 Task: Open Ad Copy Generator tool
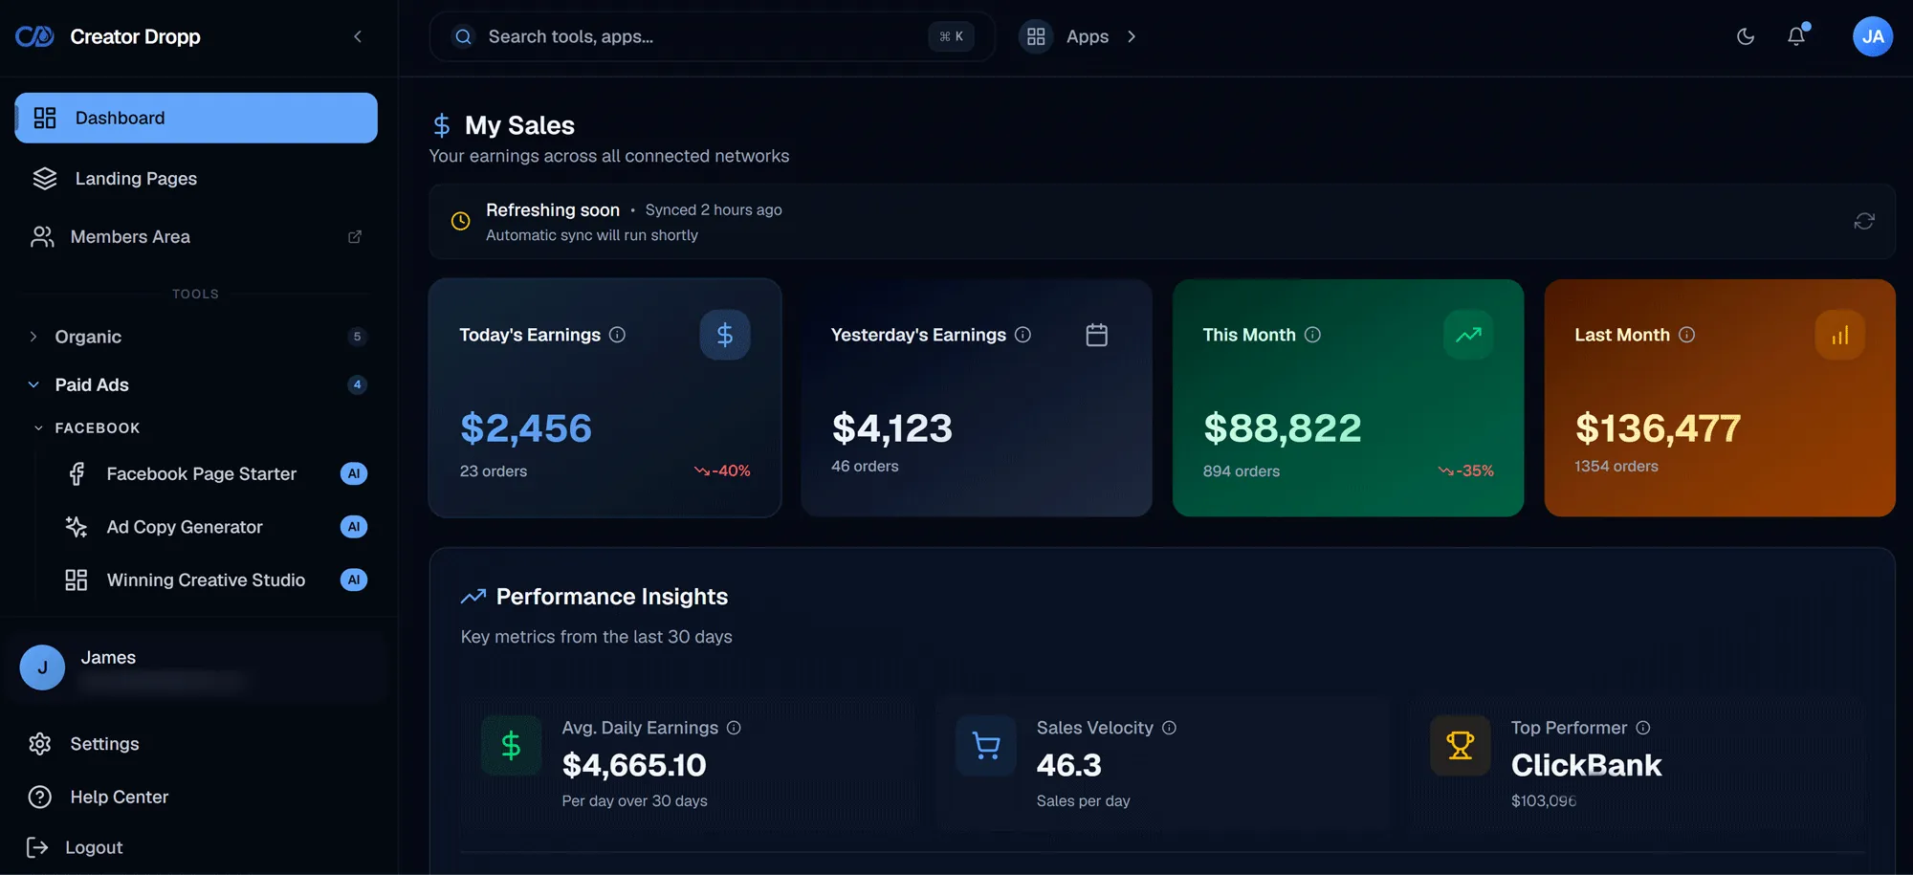click(216, 527)
